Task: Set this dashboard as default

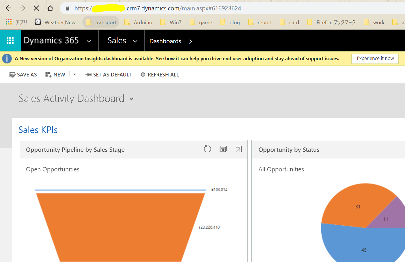Action: click(x=108, y=74)
